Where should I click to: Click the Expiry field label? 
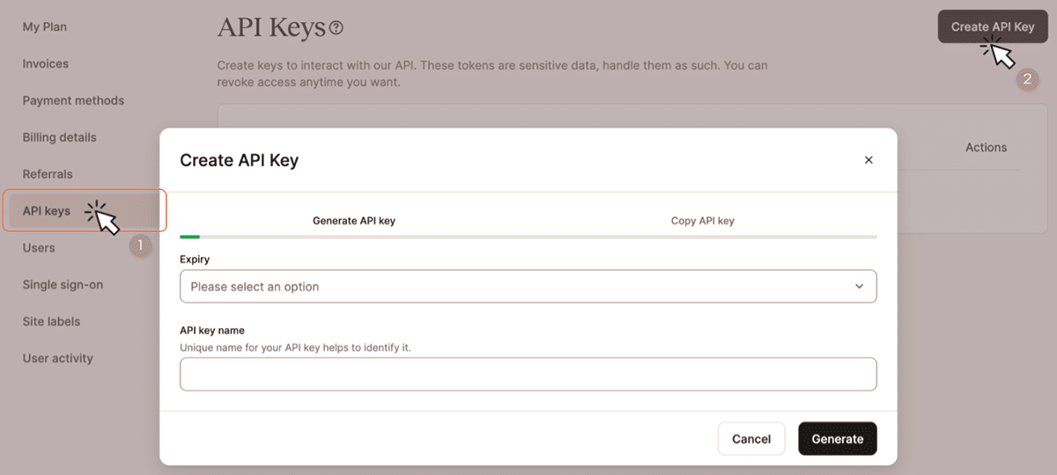tap(195, 259)
